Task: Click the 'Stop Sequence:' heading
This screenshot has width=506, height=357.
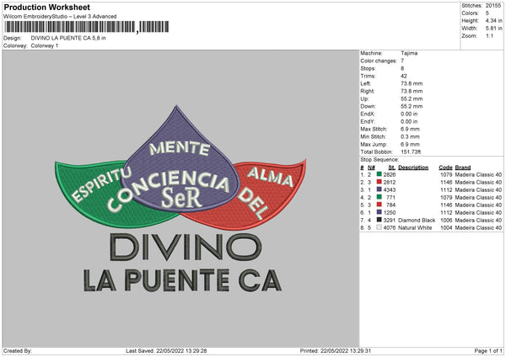Action: 379,159
